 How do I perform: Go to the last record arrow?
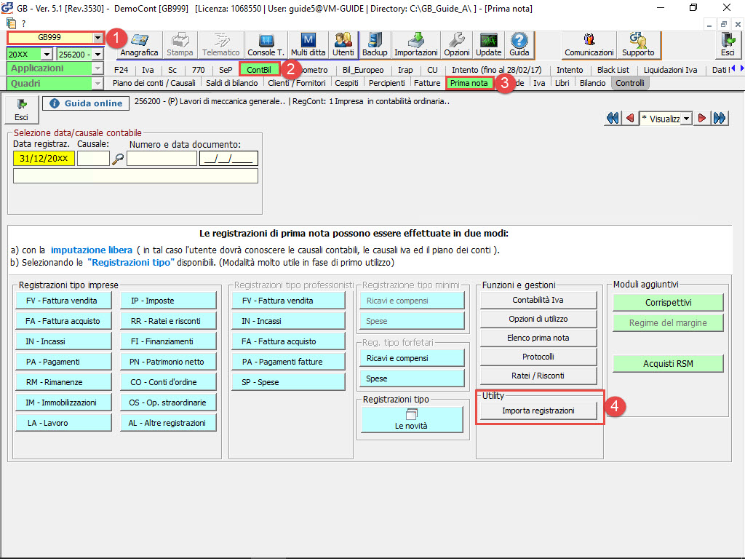tap(720, 119)
